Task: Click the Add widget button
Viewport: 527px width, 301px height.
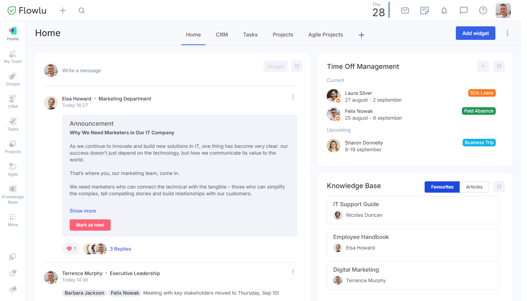Action: pos(475,33)
